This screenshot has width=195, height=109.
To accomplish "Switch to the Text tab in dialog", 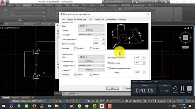I will pyautogui.click(x=85, y=20).
